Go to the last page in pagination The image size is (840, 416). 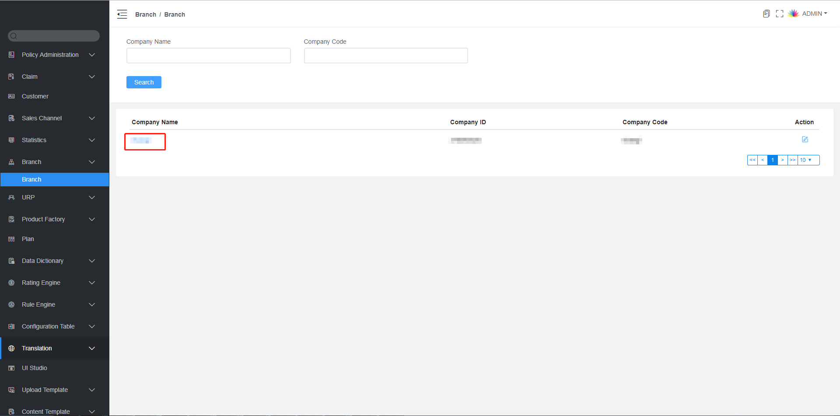(792, 160)
